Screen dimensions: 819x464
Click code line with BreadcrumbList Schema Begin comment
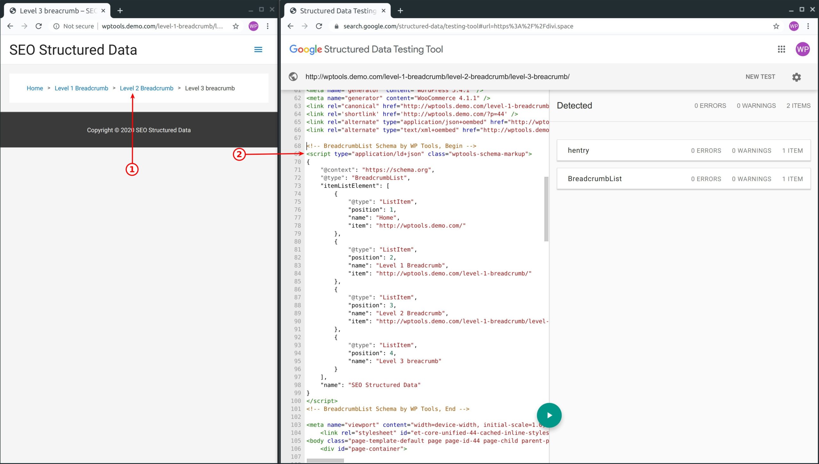391,146
